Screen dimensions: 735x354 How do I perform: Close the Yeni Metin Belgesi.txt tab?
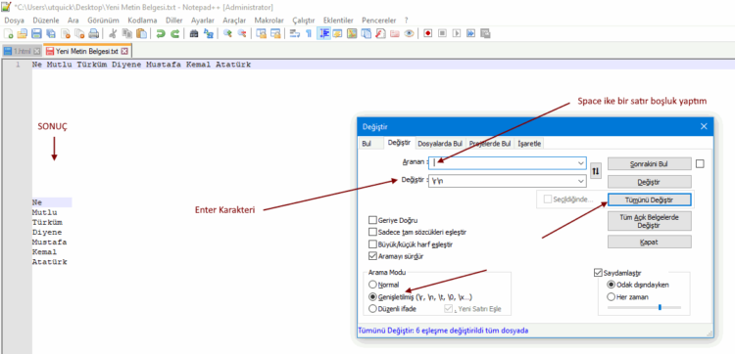point(124,51)
